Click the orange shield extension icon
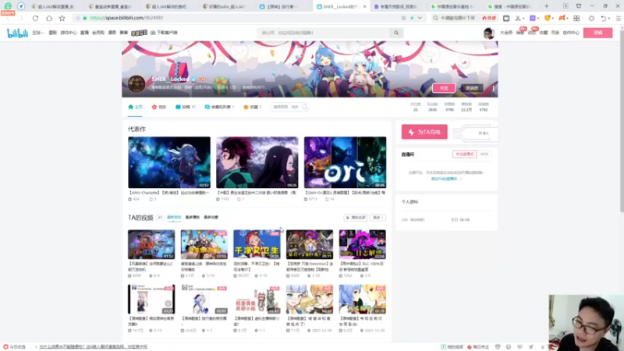Screen dimensions: 624x351 click(548, 18)
